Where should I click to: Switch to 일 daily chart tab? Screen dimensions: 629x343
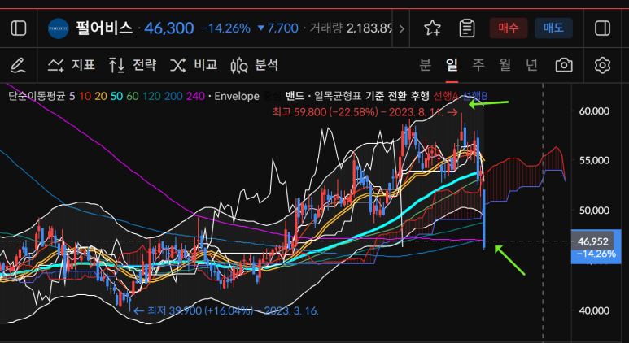pos(452,64)
